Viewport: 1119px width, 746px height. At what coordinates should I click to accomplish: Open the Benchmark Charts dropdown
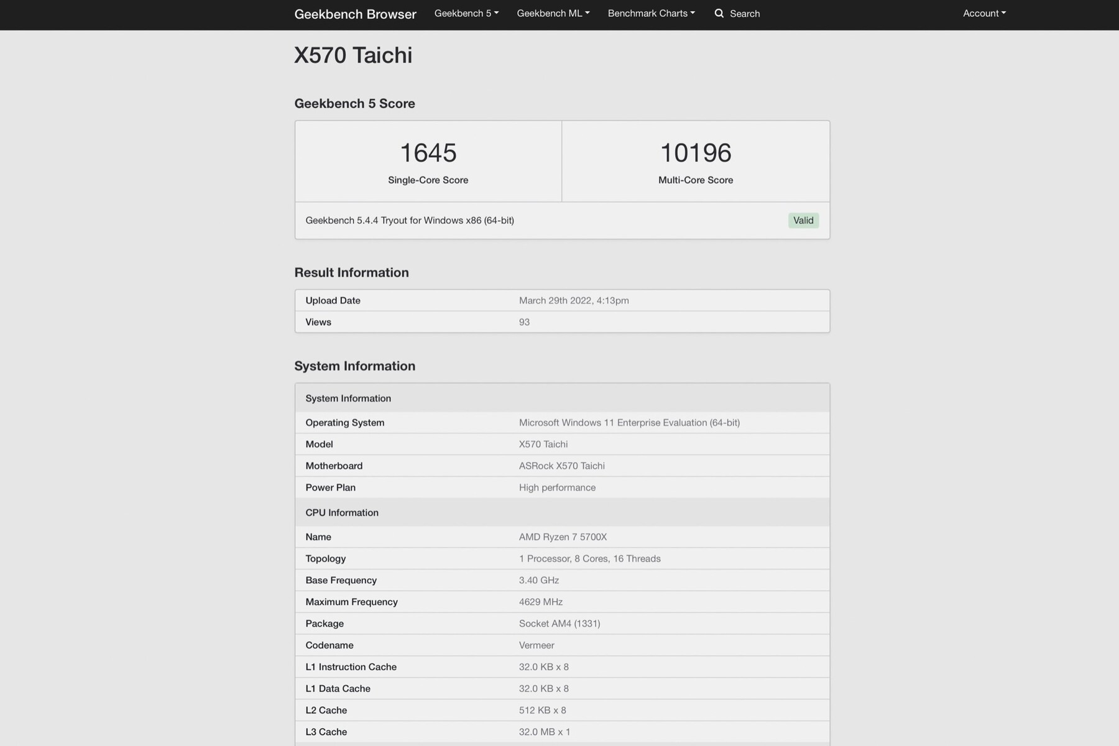pyautogui.click(x=651, y=14)
